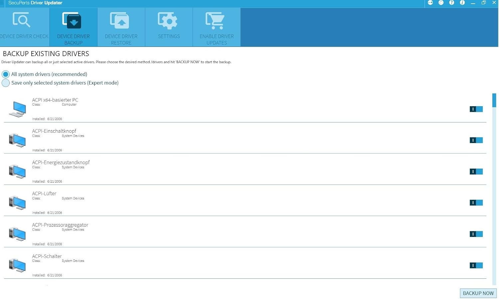Click the 'BACKUP EXISTING DRIVERS' heading

[46, 54]
